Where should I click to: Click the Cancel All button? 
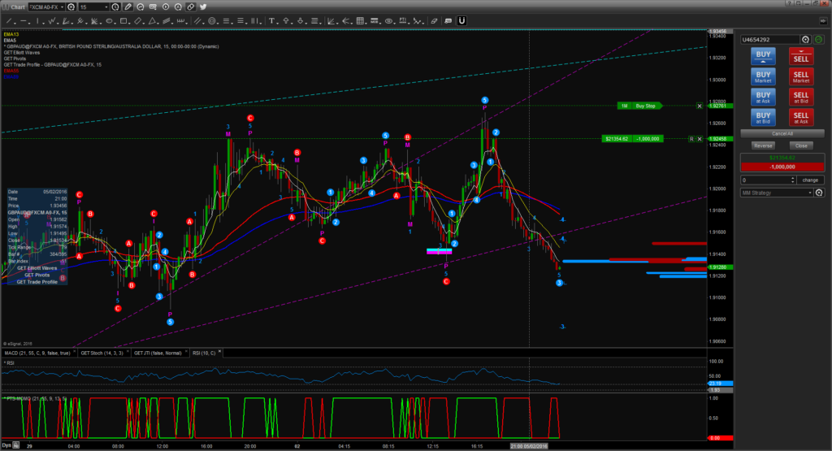point(782,134)
